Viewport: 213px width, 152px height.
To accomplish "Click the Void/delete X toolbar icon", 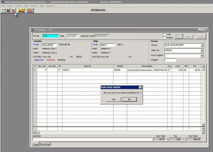I will pyautogui.click(x=13, y=10).
